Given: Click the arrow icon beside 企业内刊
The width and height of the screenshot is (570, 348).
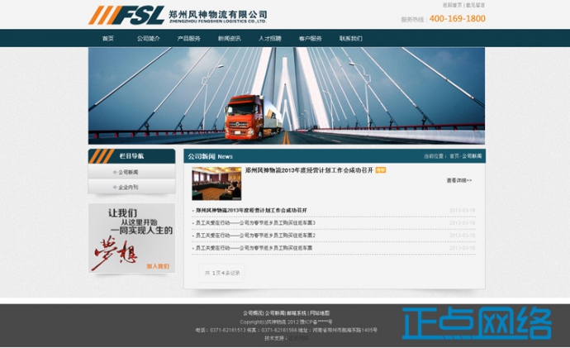Looking at the screenshot, I should pyautogui.click(x=115, y=188).
